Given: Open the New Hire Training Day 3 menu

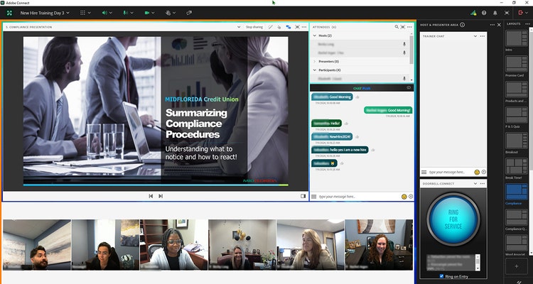Looking at the screenshot, I should [x=45, y=13].
